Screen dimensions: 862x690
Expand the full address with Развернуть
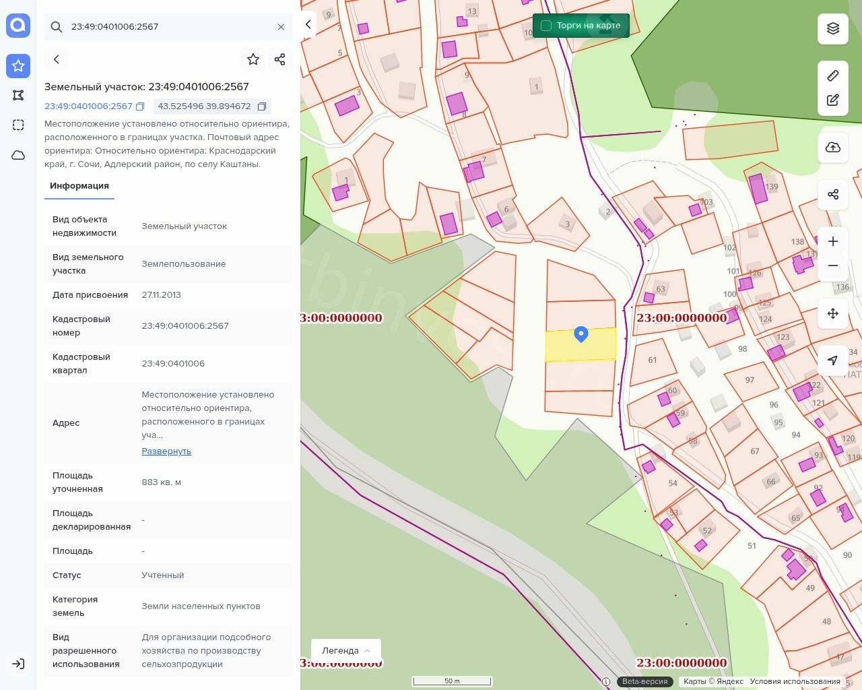(x=166, y=451)
